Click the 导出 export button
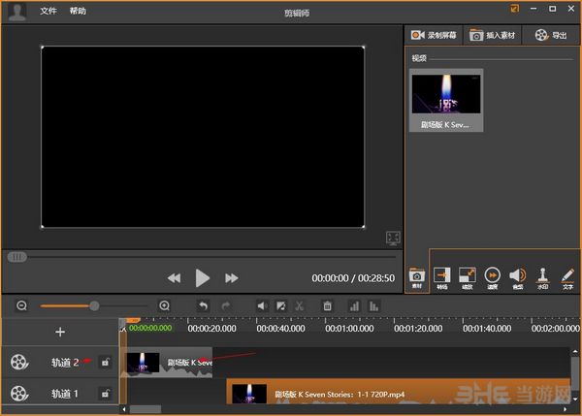 pos(551,35)
